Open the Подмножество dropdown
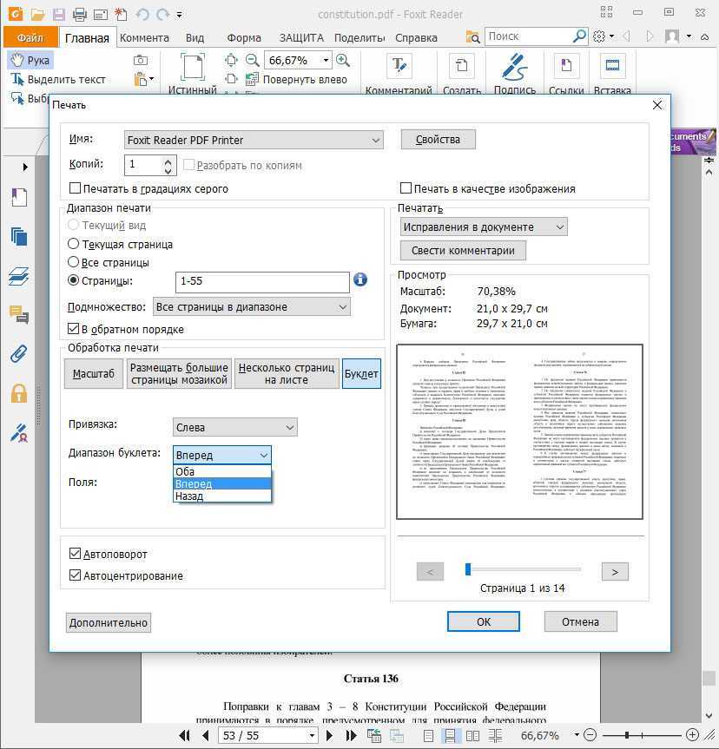This screenshot has height=749, width=719. click(252, 306)
